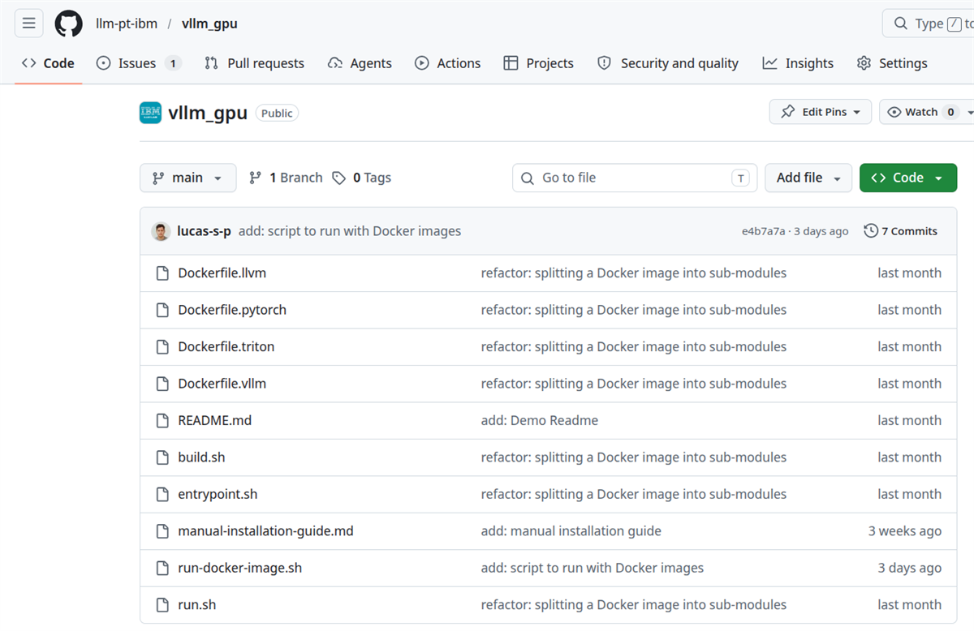Click the file icon beside Dockerfile.llvm
The height and width of the screenshot is (631, 974).
coord(162,273)
